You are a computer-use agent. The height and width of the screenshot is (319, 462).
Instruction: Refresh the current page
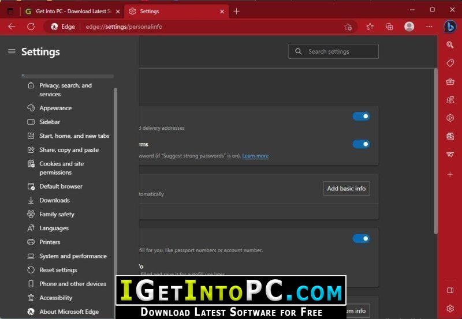pyautogui.click(x=31, y=27)
